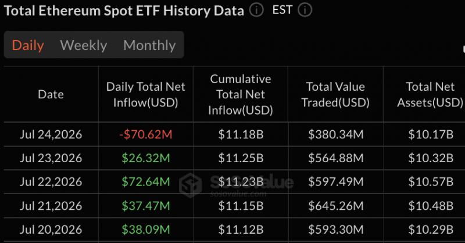Select the Jul 23,2026 date cell
Viewport: 465px width, 243px height.
(x=51, y=158)
